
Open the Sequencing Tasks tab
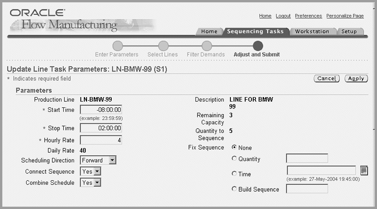point(256,32)
